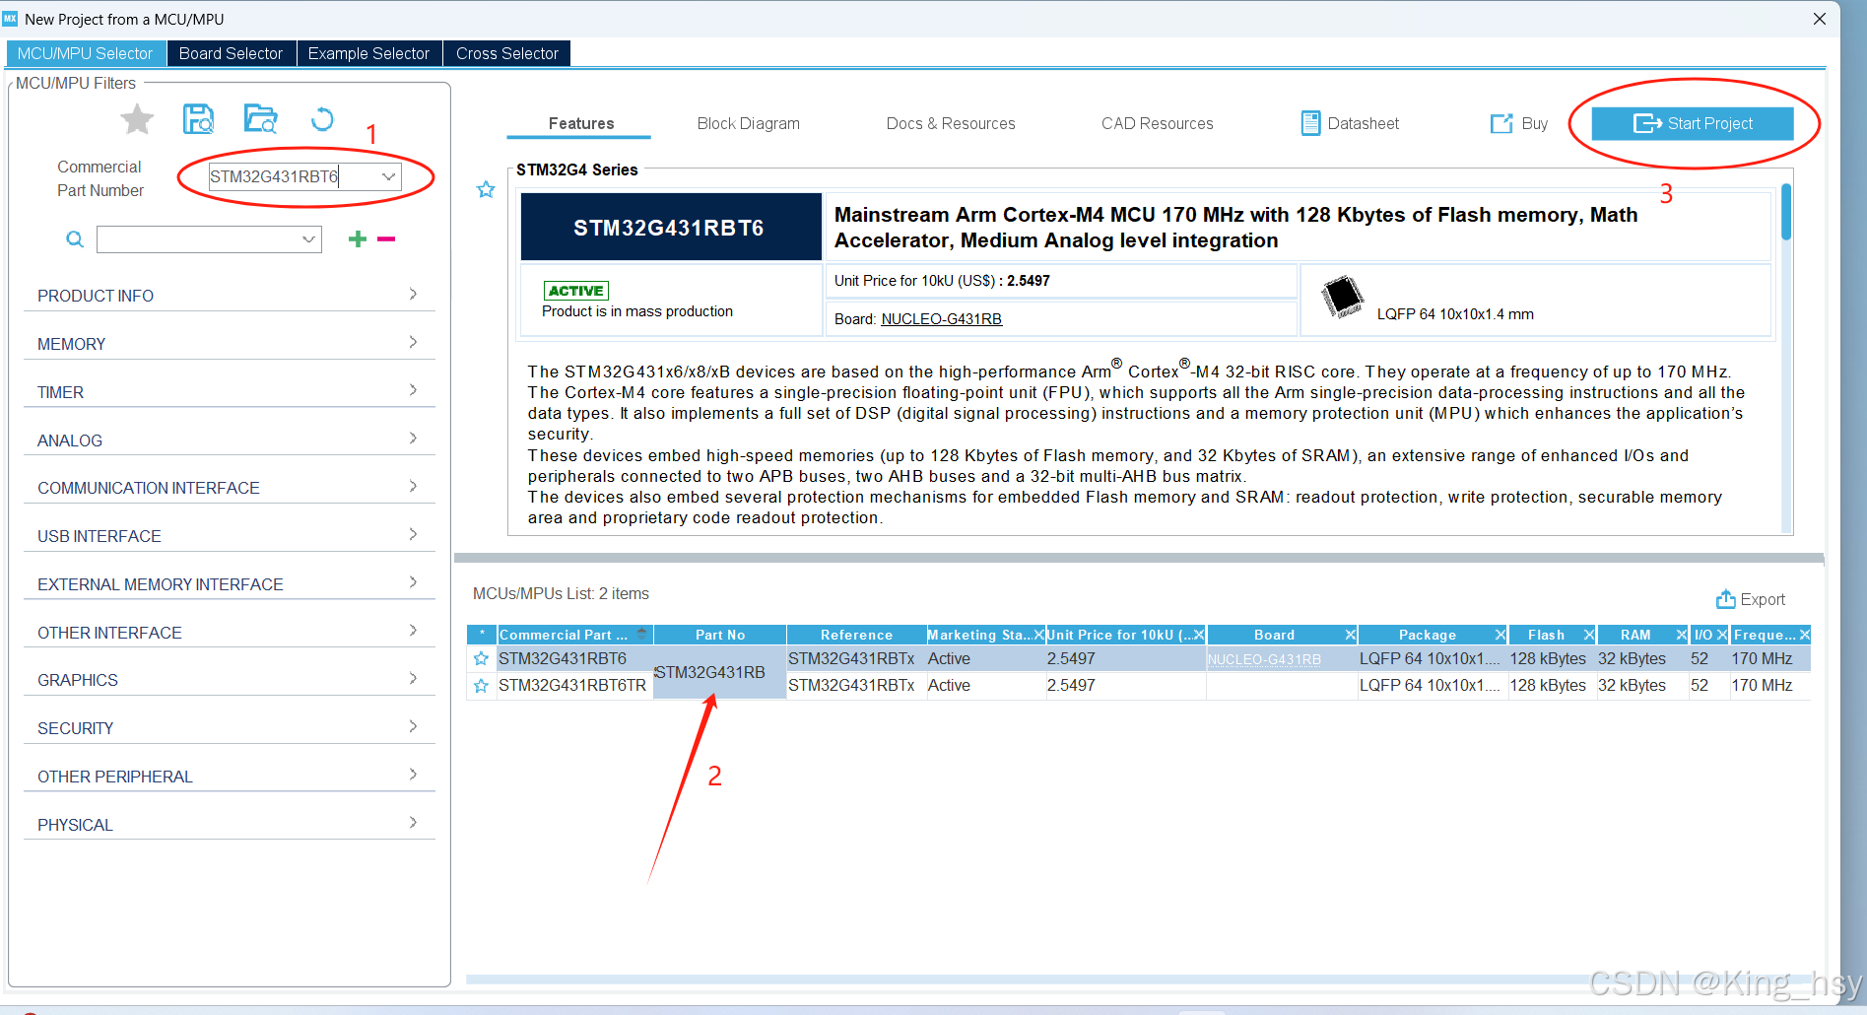This screenshot has height=1015, width=1867.
Task: Expand PRODUCT INFO filter section
Action: point(229,295)
